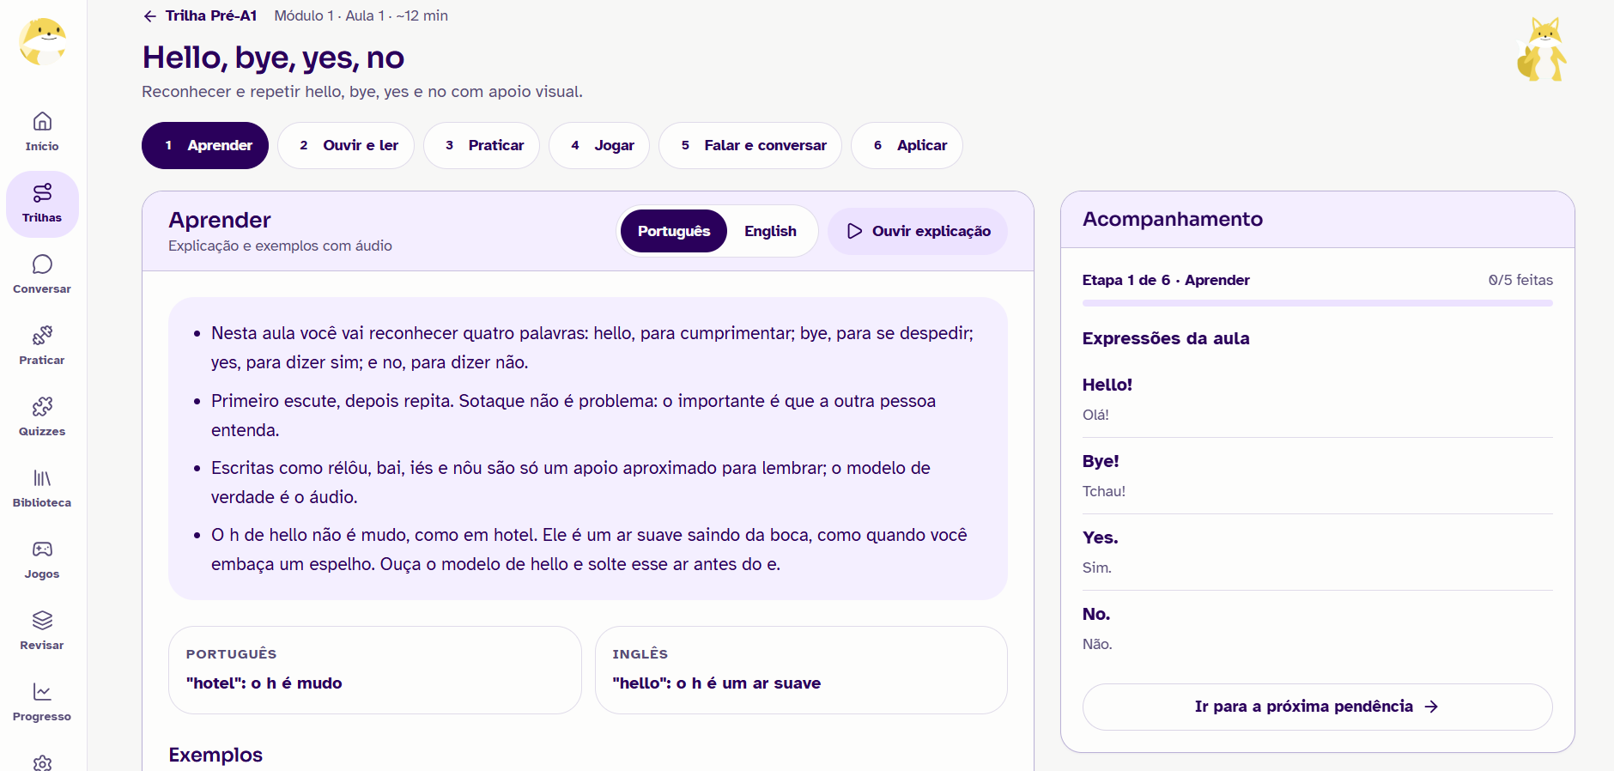Screen dimensions: 1614x771
Task: Click the No. expression entry
Action: point(1317,628)
